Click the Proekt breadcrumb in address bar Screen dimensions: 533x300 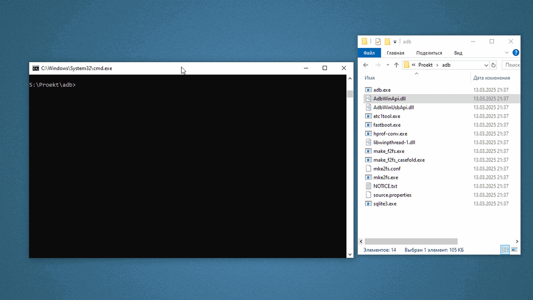[x=426, y=65]
